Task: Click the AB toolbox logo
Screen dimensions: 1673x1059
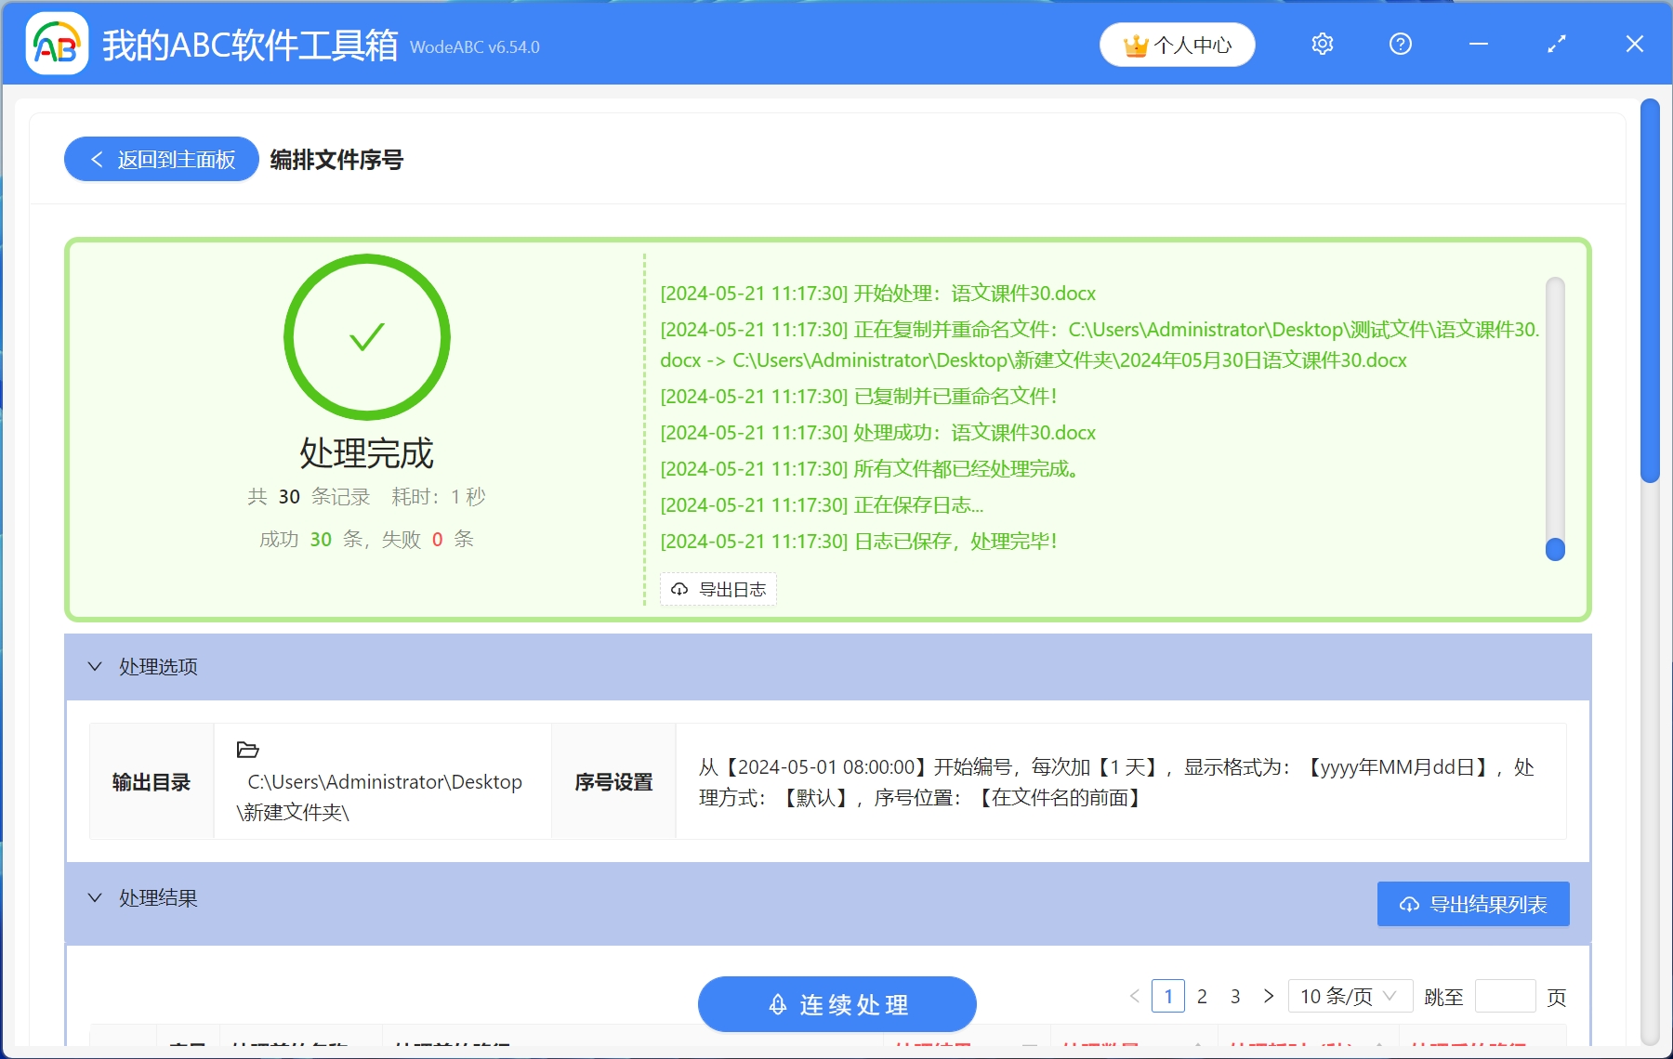Action: [56, 44]
